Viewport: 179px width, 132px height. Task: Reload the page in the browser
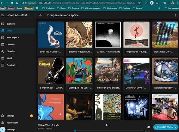coord(12,3)
